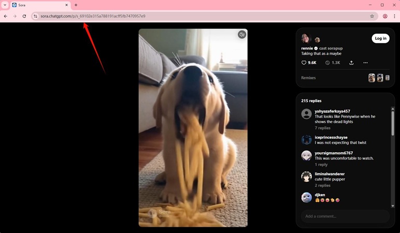
Task: Share the video using the upload icon
Action: [351, 63]
